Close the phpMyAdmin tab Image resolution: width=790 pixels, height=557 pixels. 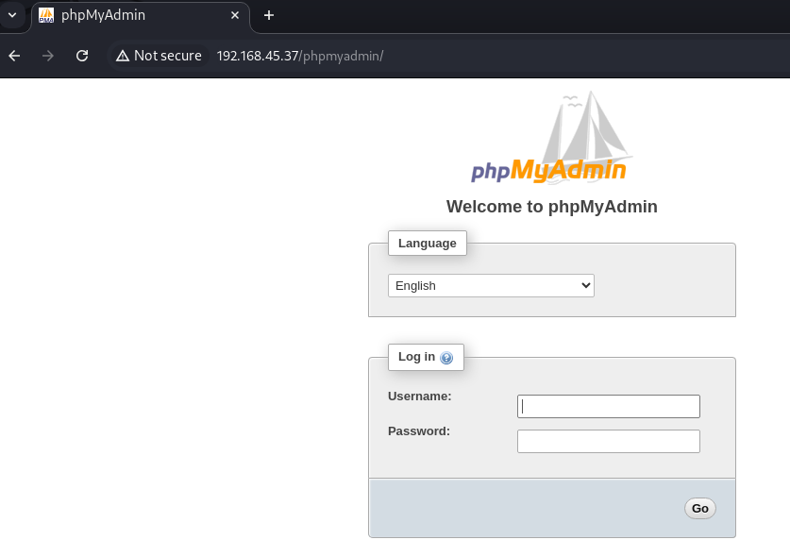coord(235,16)
